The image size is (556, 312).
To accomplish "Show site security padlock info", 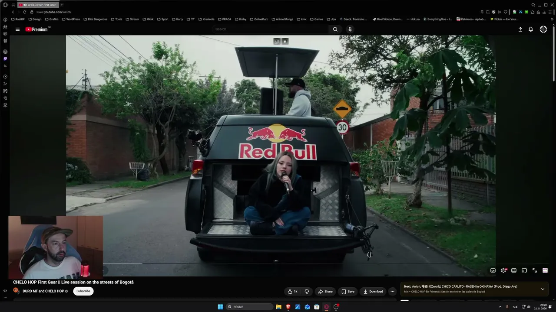I will point(32,12).
